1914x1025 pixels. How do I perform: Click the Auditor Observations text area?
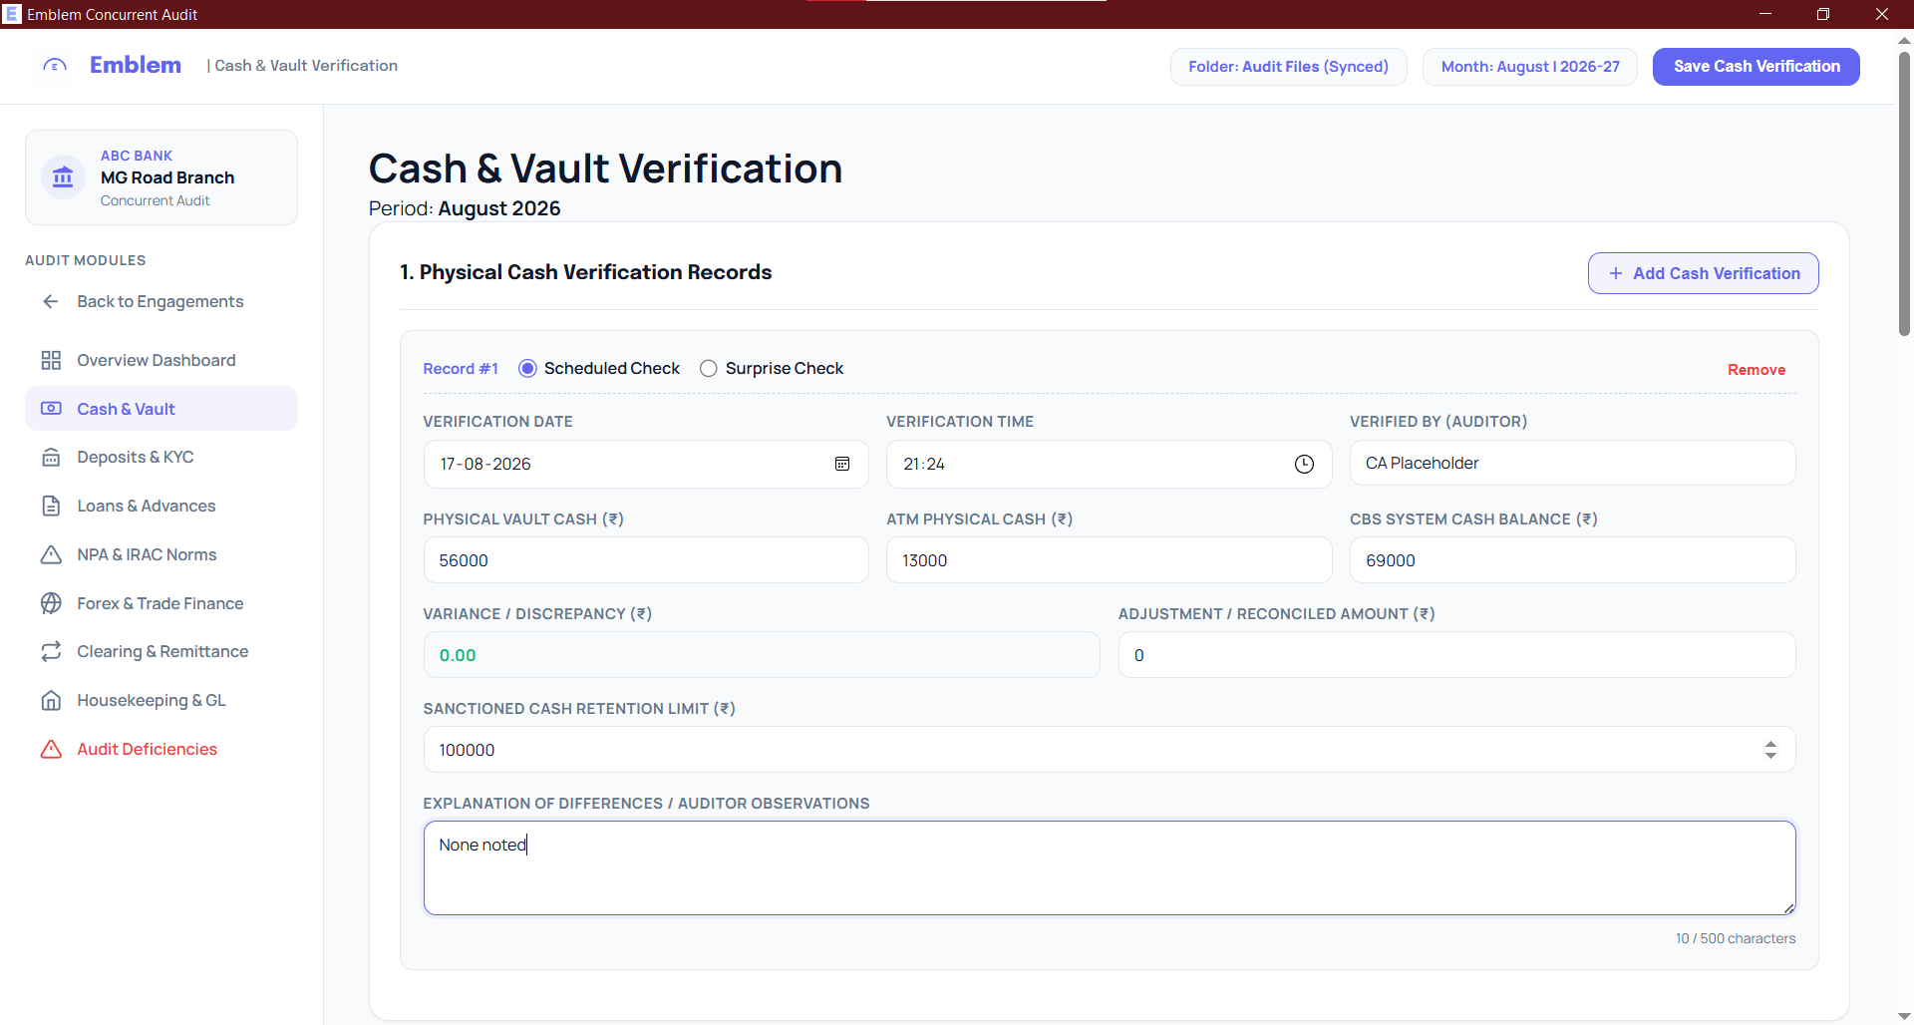(x=1110, y=867)
